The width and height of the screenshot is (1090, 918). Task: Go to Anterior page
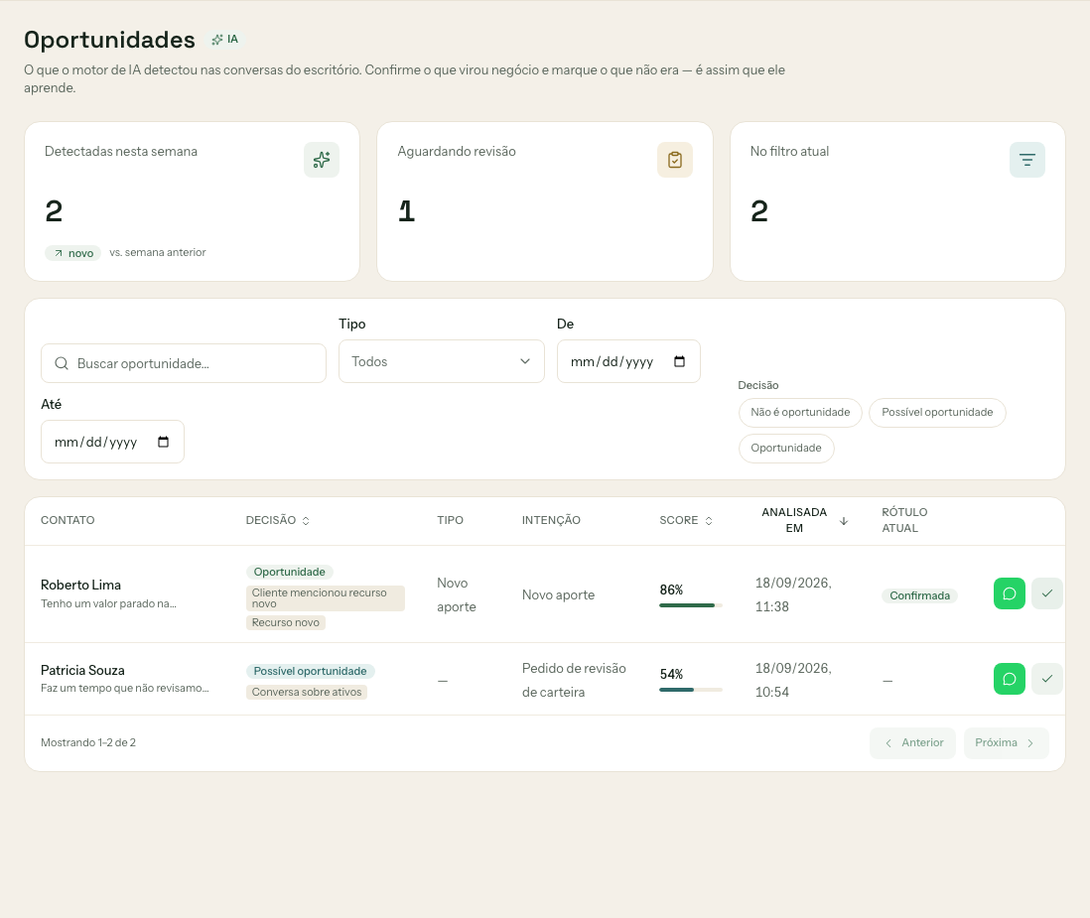912,743
